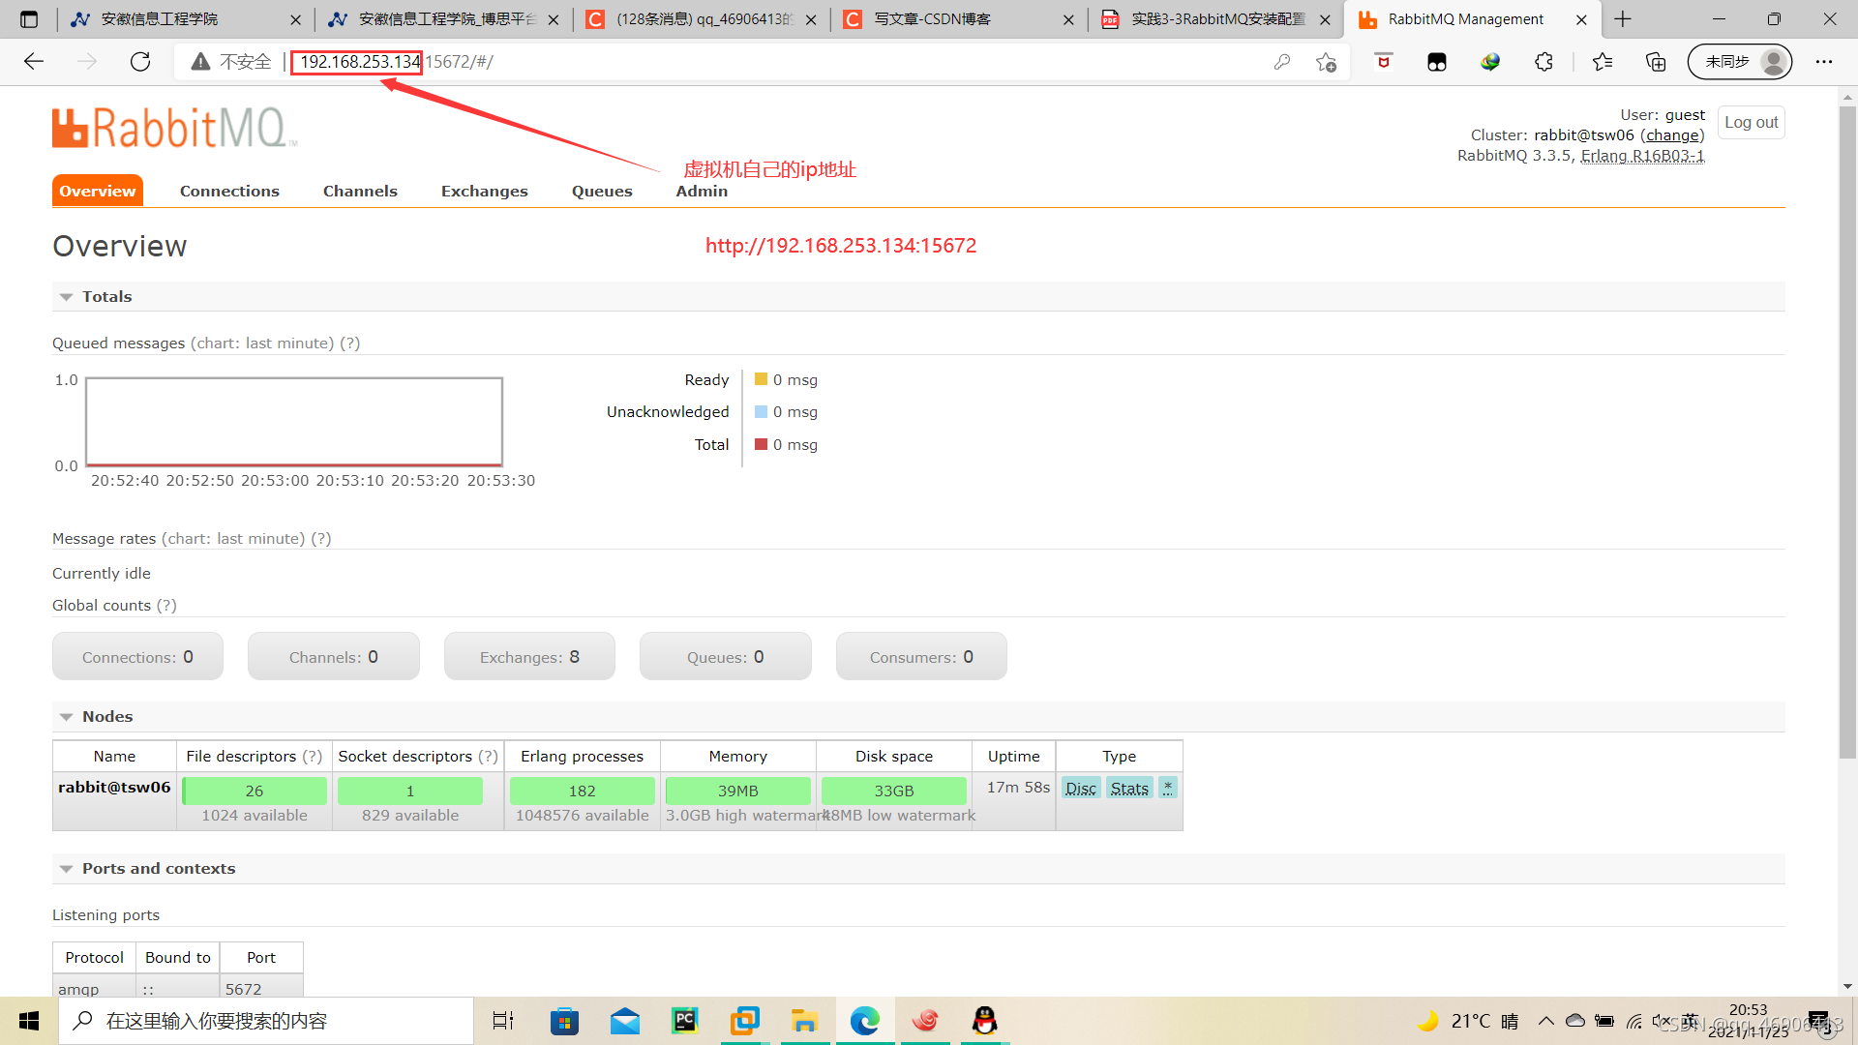Switch to the 实践3-3RabbitMQ安装配置 PDF tab
This screenshot has height=1045, width=1858.
(x=1217, y=19)
